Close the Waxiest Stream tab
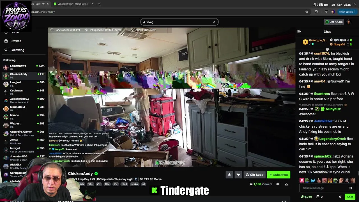359x202 pixels. pos(92,4)
